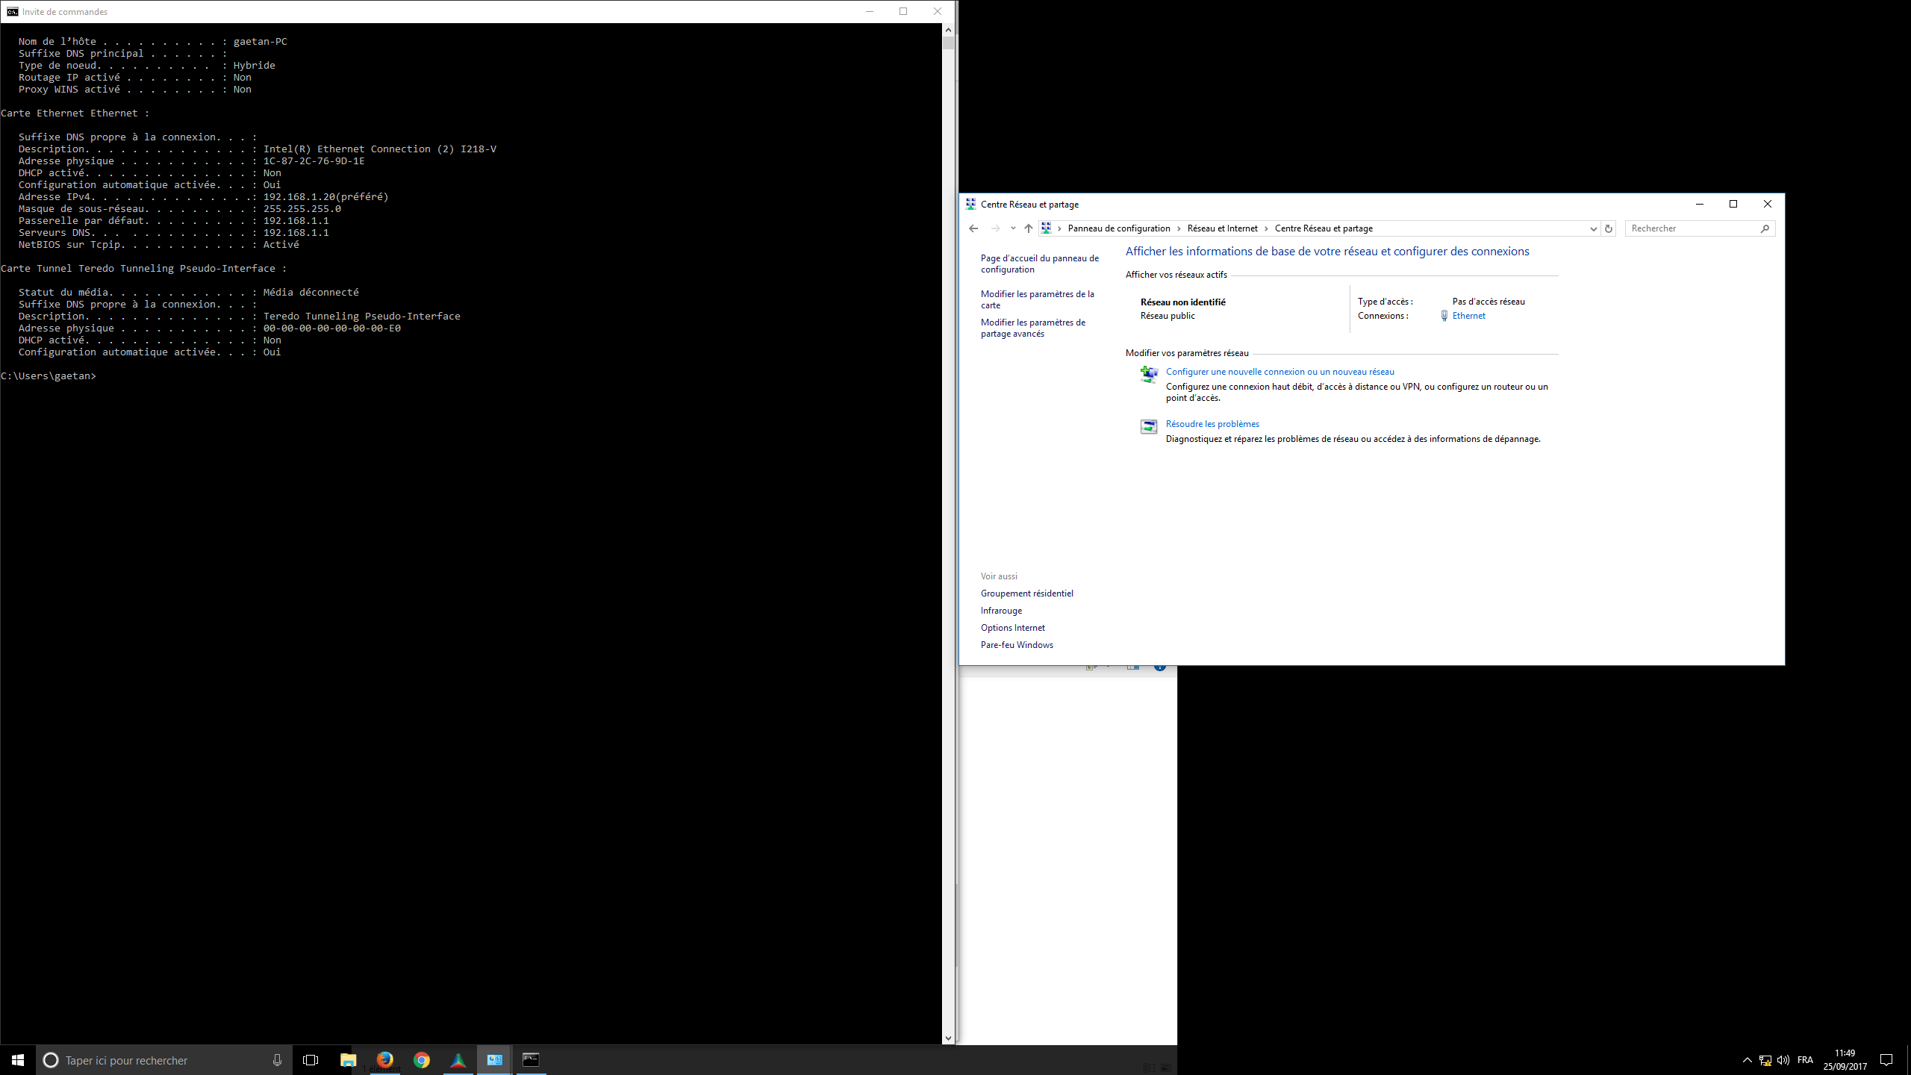Open File Explorer on the taskbar
This screenshot has width=1911, height=1075.
pyautogui.click(x=349, y=1059)
